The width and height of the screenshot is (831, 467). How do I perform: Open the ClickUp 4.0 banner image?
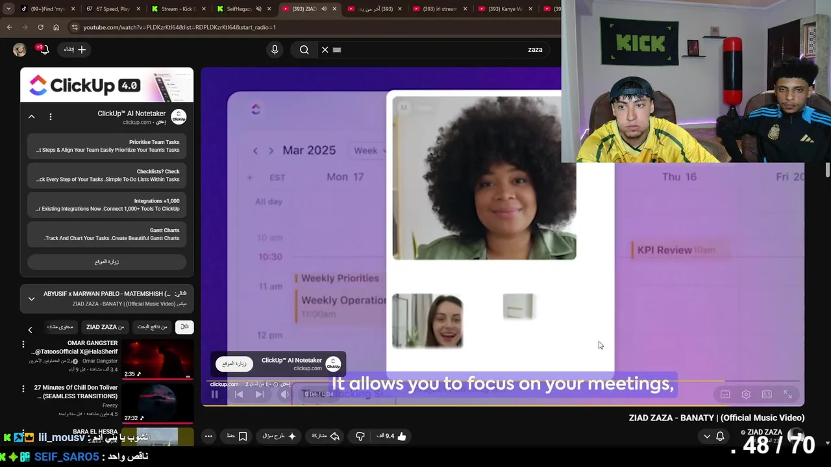107,85
